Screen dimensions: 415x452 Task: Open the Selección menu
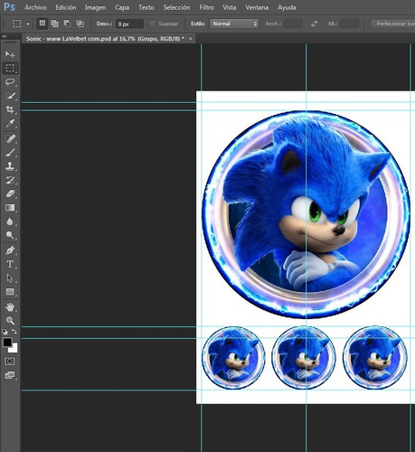176,7
